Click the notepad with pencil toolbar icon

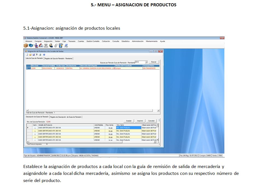point(61,46)
